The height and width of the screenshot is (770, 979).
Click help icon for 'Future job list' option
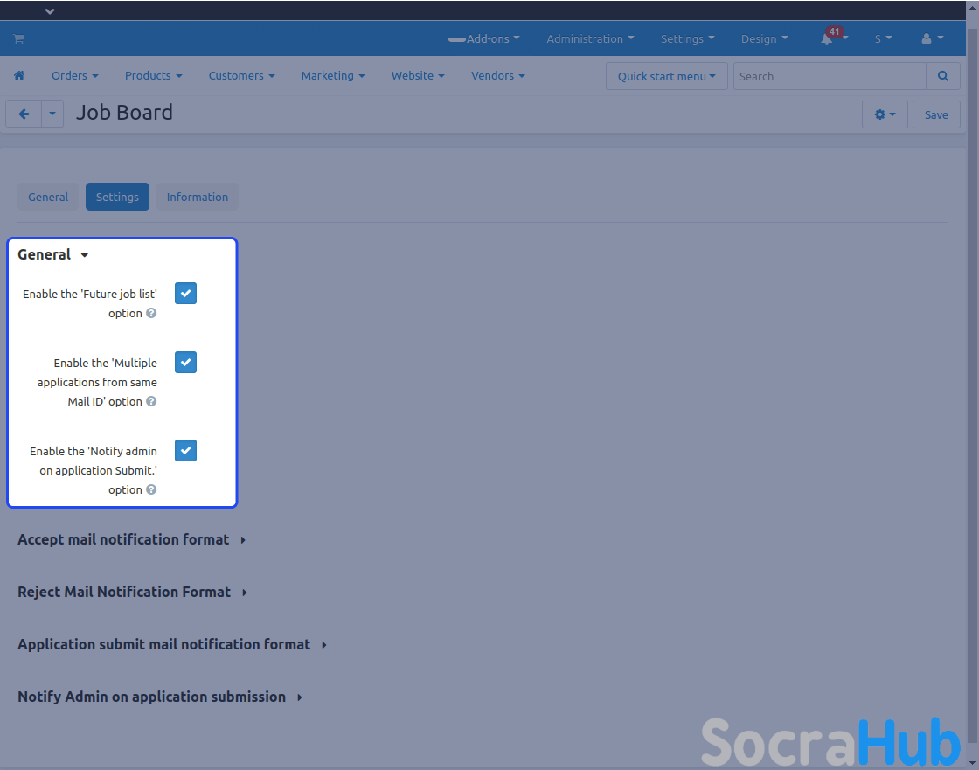(x=151, y=313)
